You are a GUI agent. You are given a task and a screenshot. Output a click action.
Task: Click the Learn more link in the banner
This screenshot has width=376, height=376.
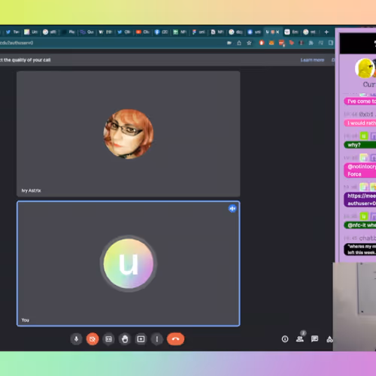(312, 60)
